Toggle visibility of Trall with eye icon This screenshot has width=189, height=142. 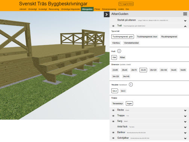(x=113, y=26)
